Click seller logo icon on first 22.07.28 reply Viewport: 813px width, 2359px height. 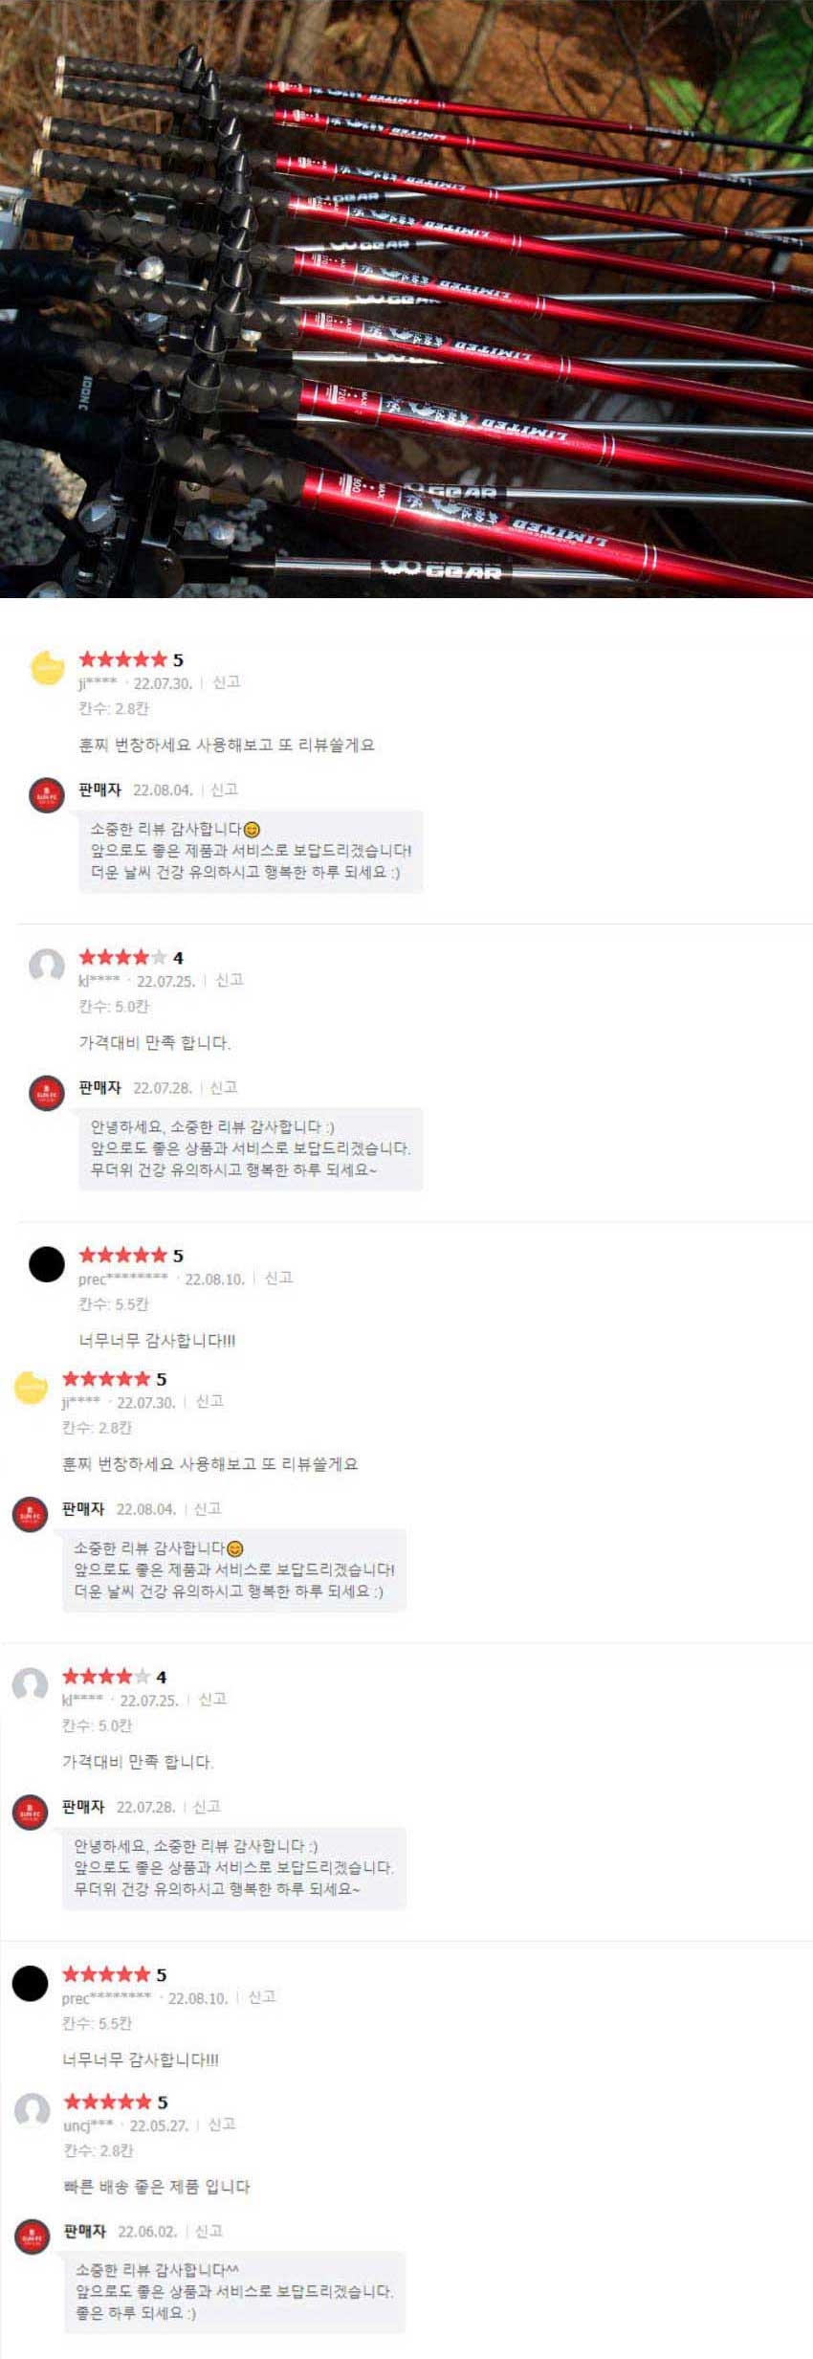pyautogui.click(x=47, y=1094)
